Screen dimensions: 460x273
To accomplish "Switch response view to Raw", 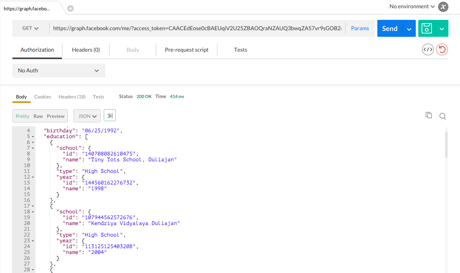I will (x=38, y=116).
